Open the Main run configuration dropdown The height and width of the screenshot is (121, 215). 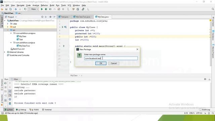tap(34, 9)
